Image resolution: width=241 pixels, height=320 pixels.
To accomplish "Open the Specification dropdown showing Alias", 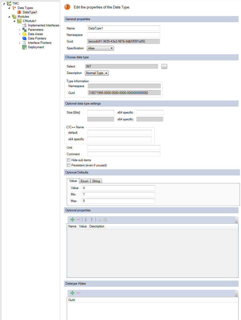I will (100, 48).
